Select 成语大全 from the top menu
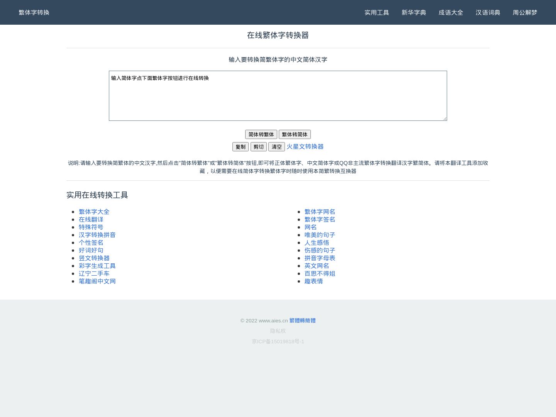Viewport: 556px width, 417px height. [451, 12]
